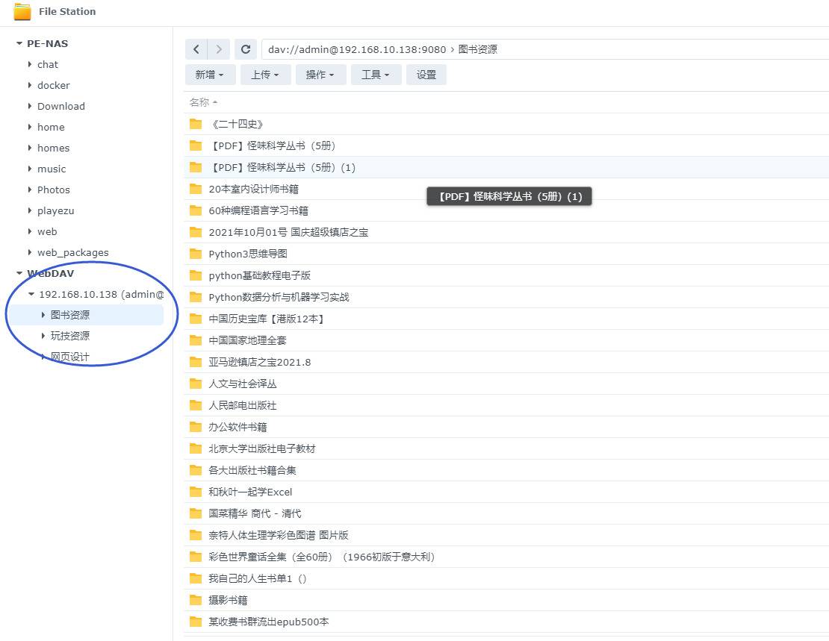
Task: Collapse the WebDAV tree node
Action: 19,273
